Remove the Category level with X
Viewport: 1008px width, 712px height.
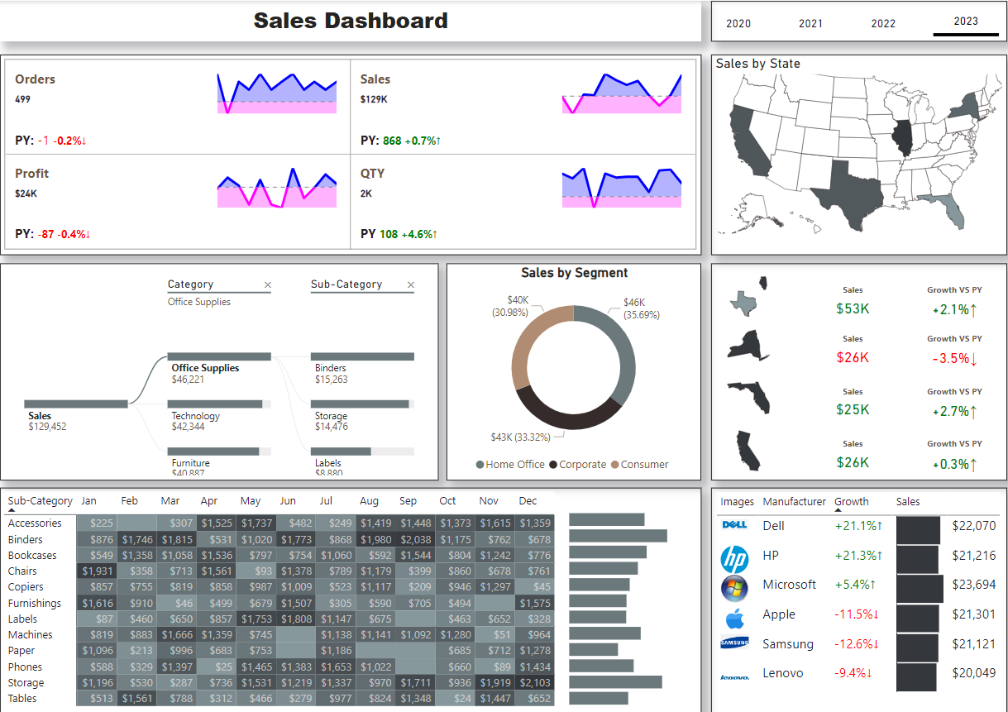[x=267, y=285]
